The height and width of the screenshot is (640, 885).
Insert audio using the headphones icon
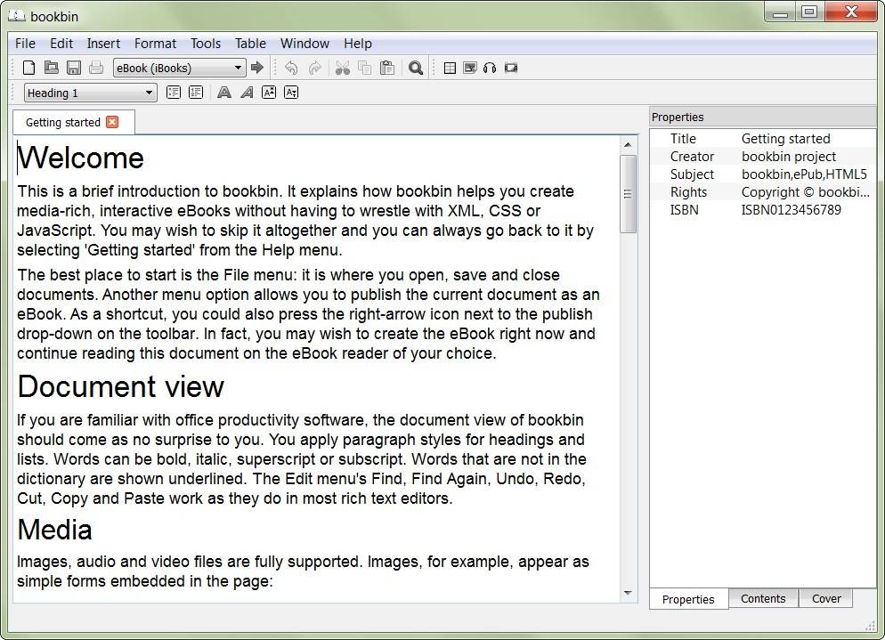(x=490, y=69)
